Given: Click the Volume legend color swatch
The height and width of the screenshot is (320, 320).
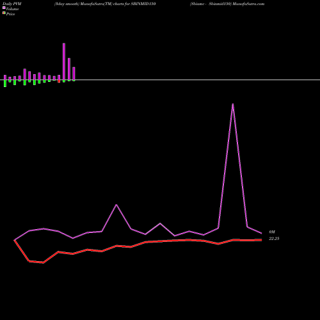Looking at the screenshot, I should (x=4, y=8).
